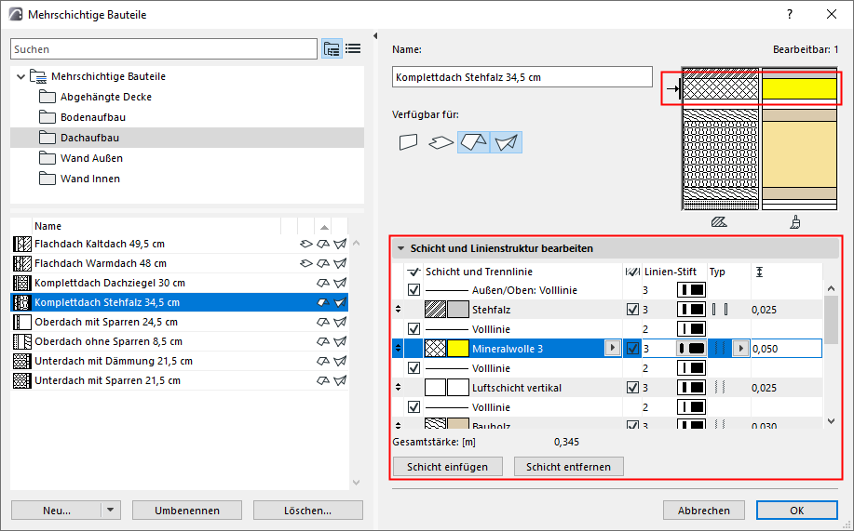The height and width of the screenshot is (531, 854).
Task: Click Mineralwolle 3 line pen icon
Action: pos(691,349)
